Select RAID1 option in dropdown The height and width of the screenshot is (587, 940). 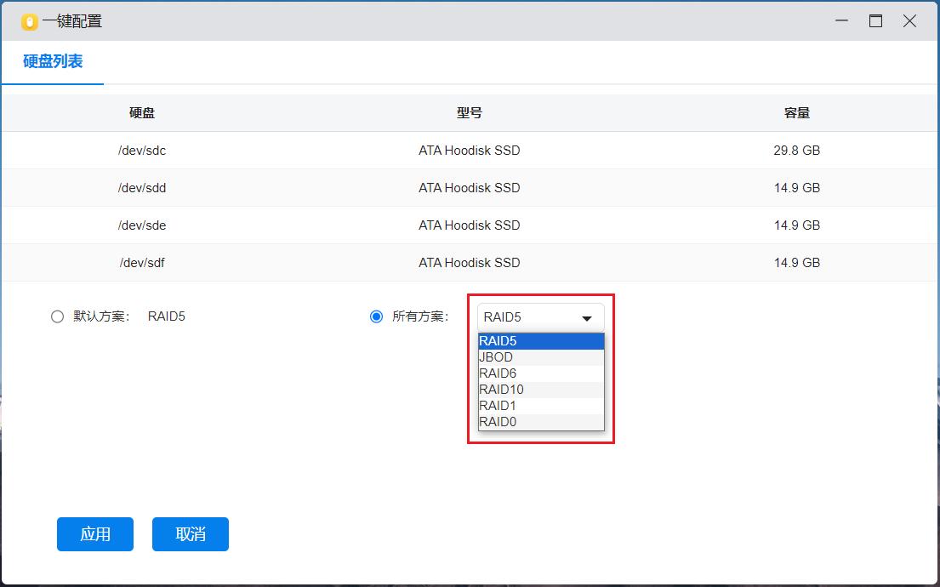(x=540, y=406)
